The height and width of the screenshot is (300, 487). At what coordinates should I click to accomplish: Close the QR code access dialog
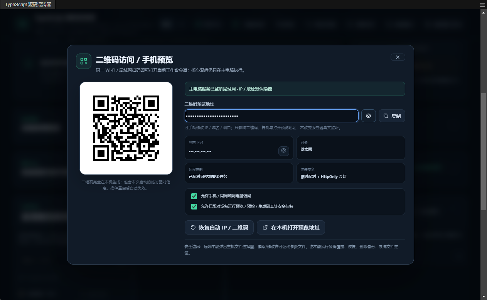(x=398, y=57)
